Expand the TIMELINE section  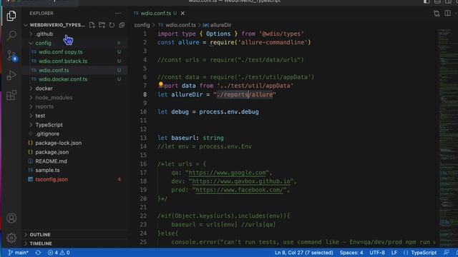(41, 243)
